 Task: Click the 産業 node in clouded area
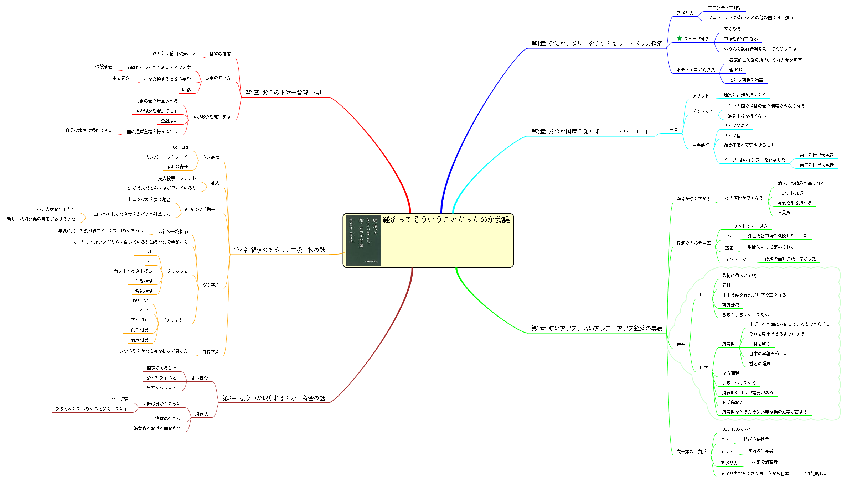[681, 345]
